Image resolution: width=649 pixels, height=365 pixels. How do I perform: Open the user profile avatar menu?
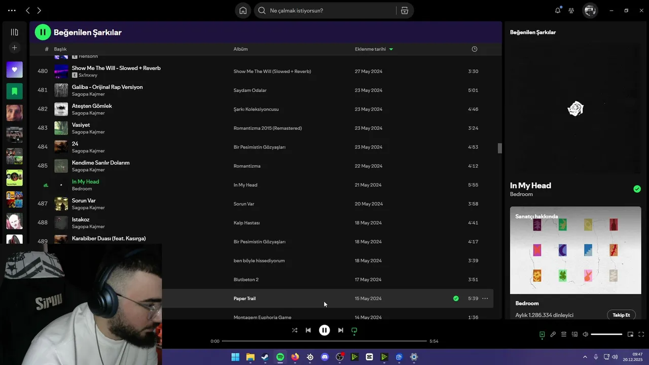[x=590, y=10]
